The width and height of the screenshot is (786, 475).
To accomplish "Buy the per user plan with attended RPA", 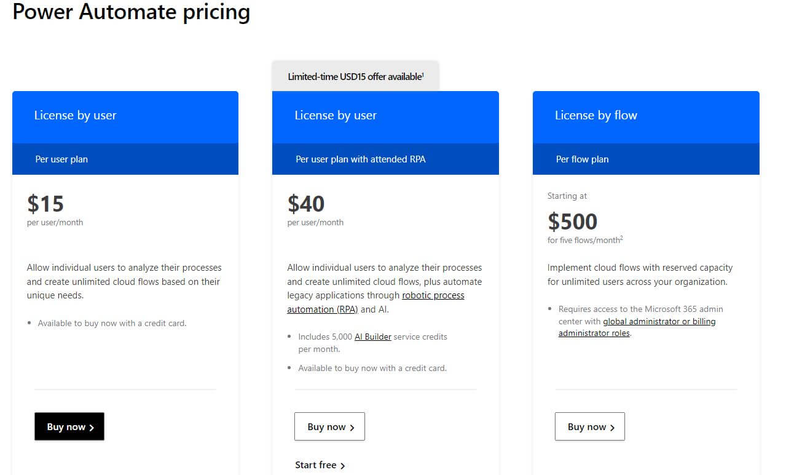I will point(329,426).
